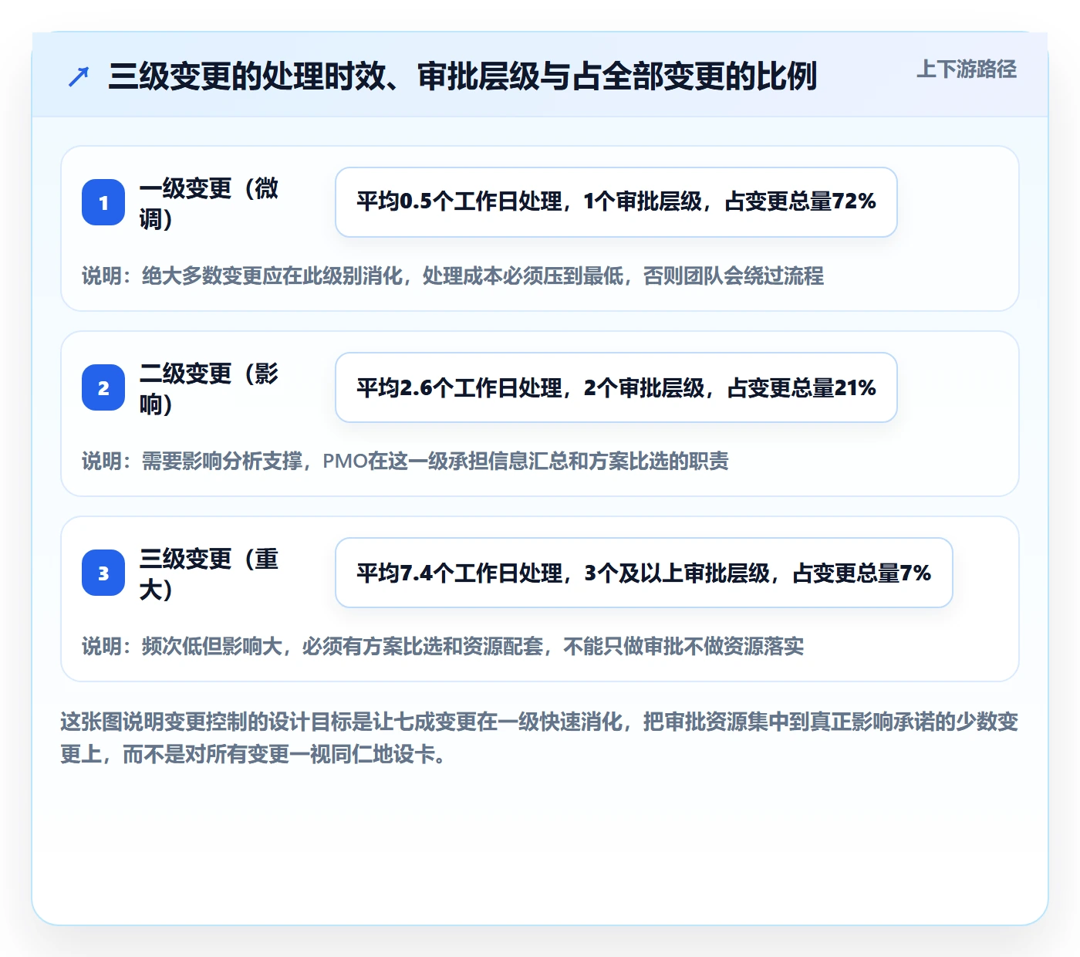
Task: Click the 上下游路径 label in header
Action: tap(967, 69)
